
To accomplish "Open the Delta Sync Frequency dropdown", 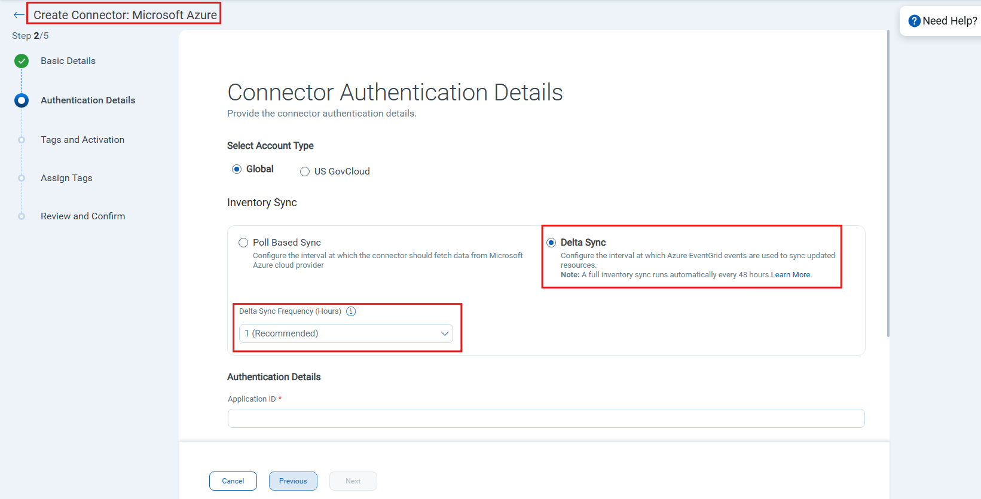I will click(346, 333).
